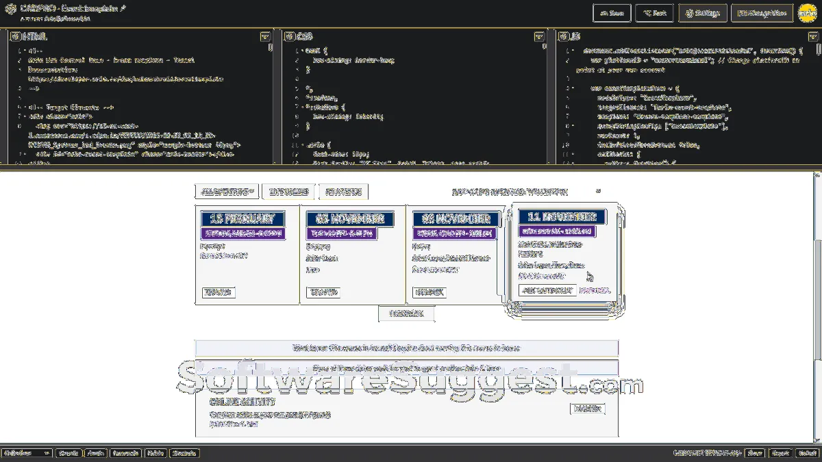
Task: Select the 11 November date heading
Action: (x=562, y=217)
